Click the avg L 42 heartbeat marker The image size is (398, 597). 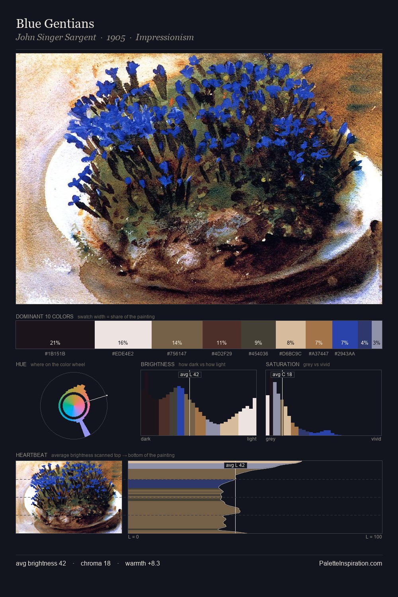click(x=236, y=465)
